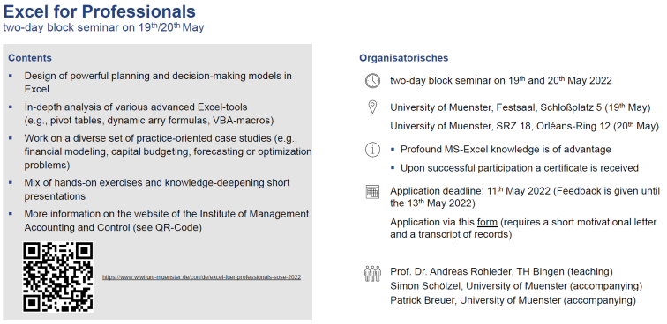Screen dimensions: 667x324
Task: Click the people group icon
Action: [x=372, y=274]
